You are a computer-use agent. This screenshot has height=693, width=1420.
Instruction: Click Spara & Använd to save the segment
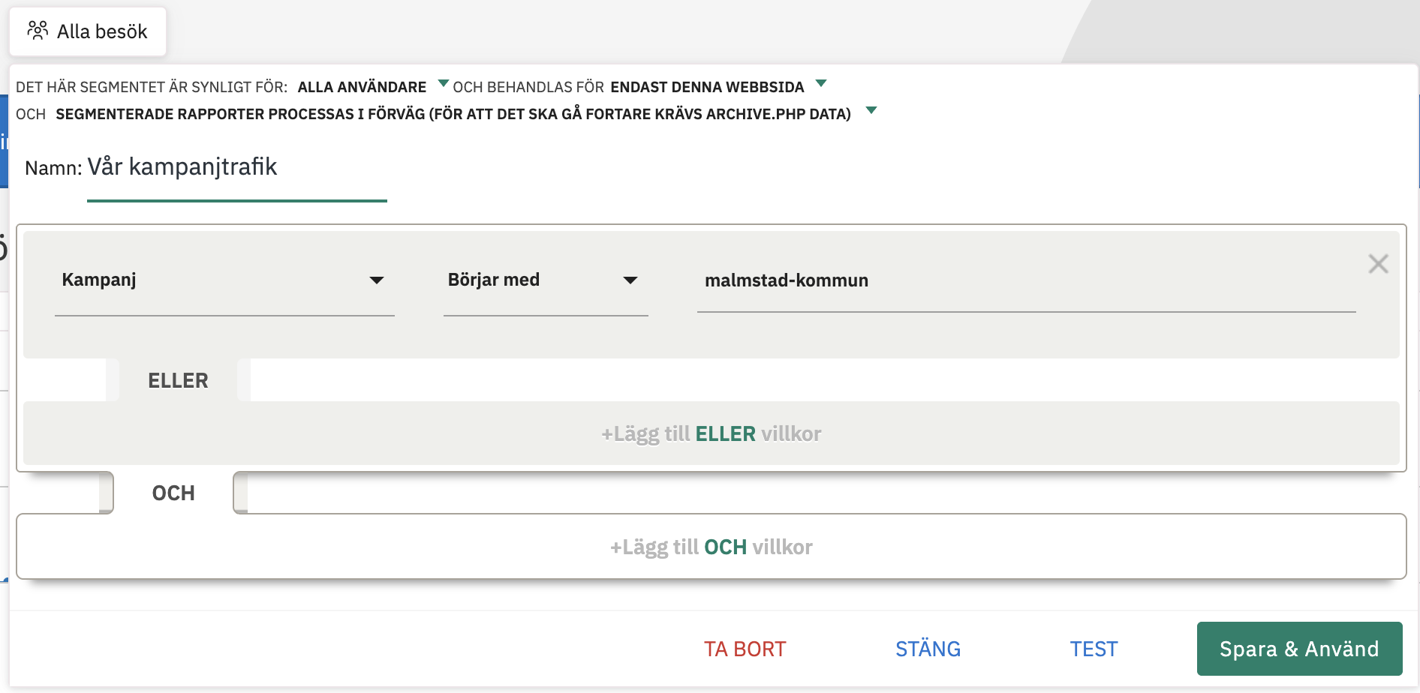pos(1298,648)
